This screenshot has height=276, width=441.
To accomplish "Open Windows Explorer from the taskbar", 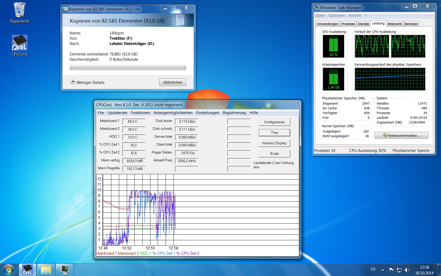I will coord(46,270).
